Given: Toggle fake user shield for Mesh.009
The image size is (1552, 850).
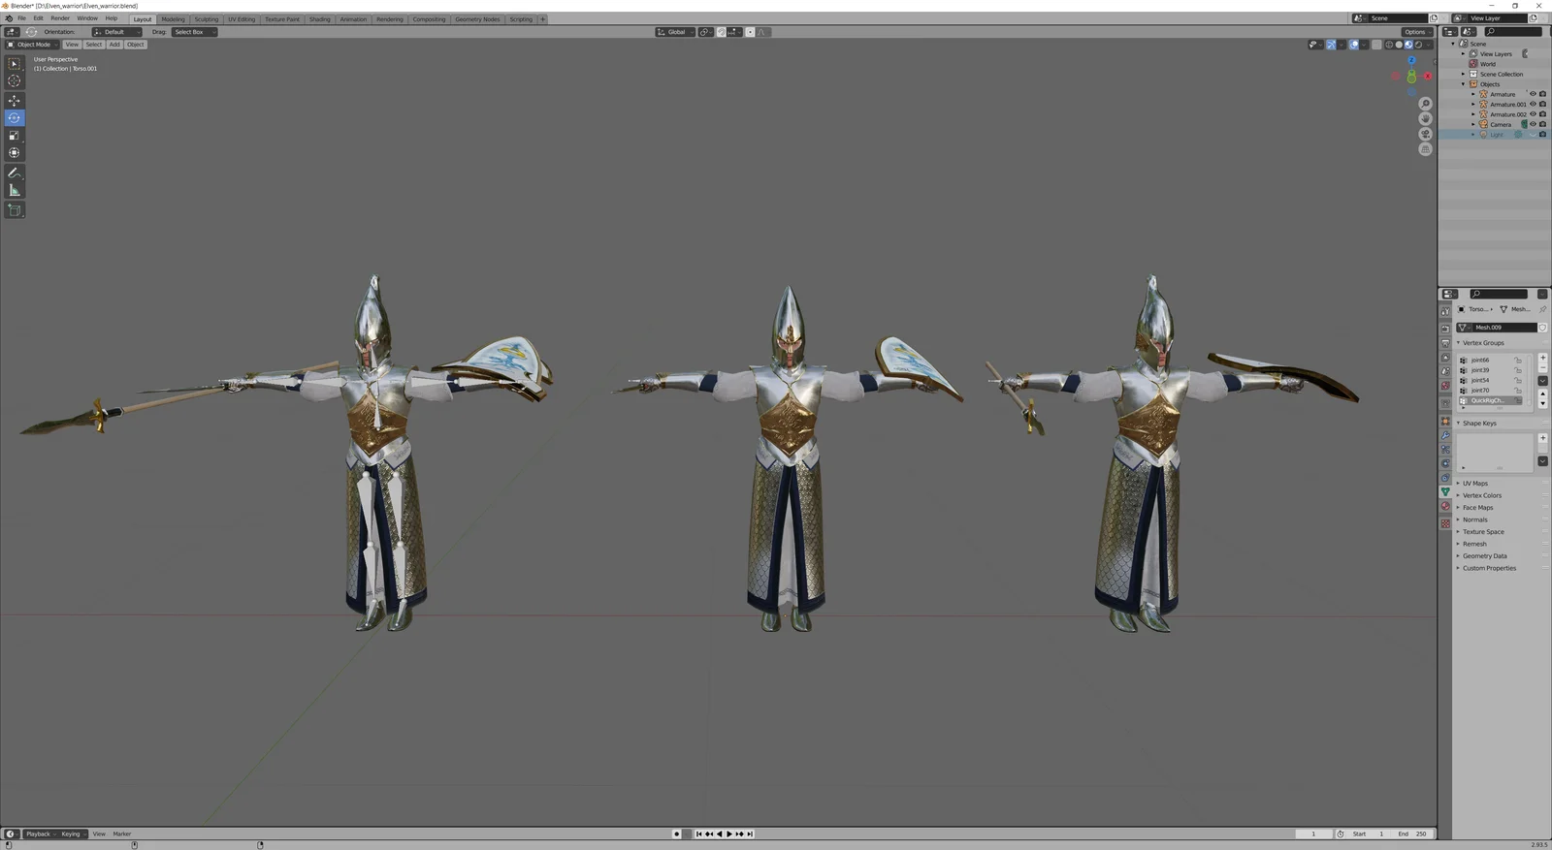Looking at the screenshot, I should click(x=1542, y=328).
